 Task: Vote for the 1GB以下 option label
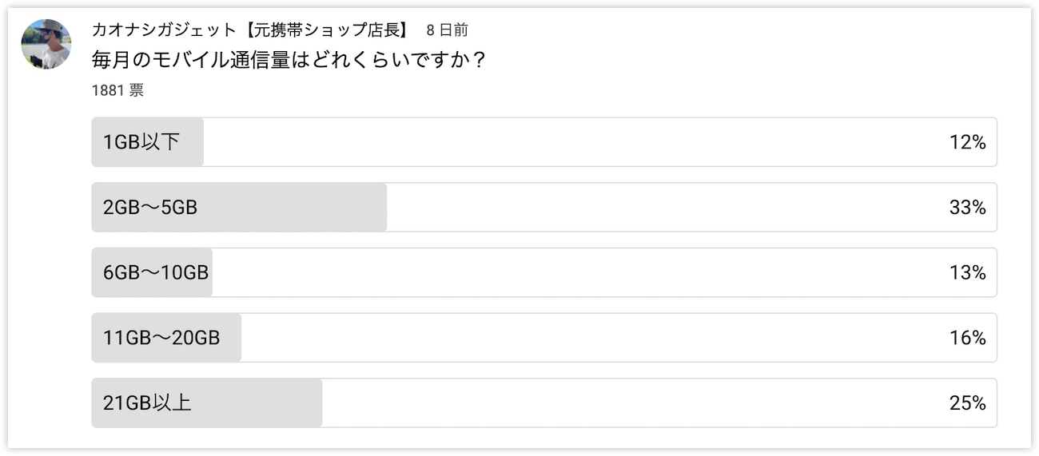pyautogui.click(x=141, y=142)
